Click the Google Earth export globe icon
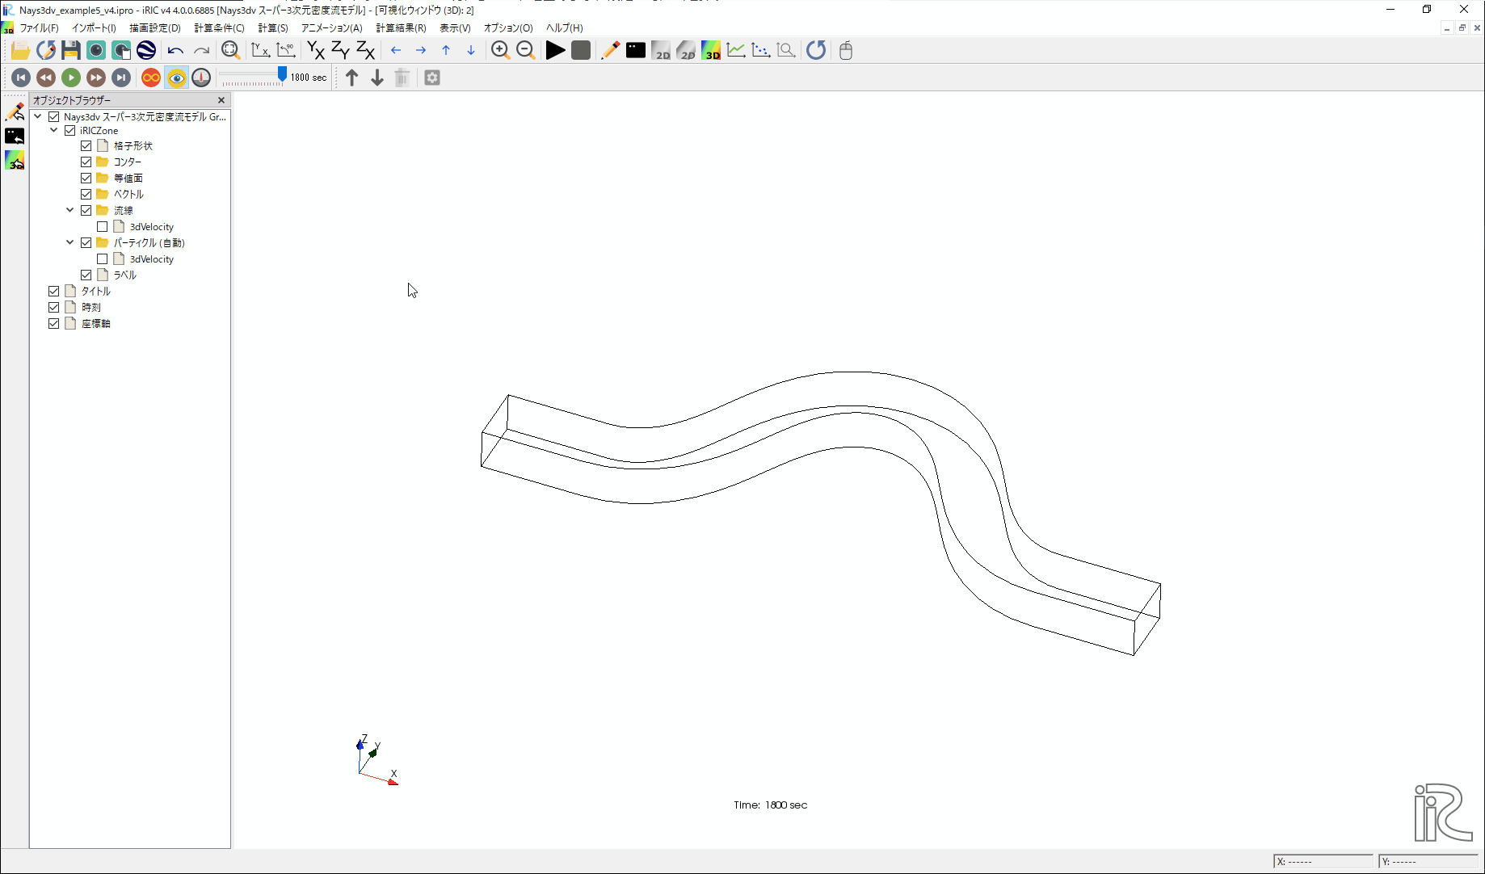Viewport: 1485px width, 874px height. (146, 50)
